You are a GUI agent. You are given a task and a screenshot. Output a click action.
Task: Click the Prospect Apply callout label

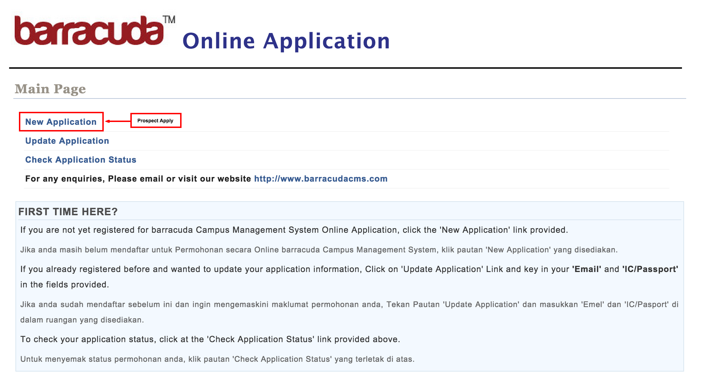(156, 121)
